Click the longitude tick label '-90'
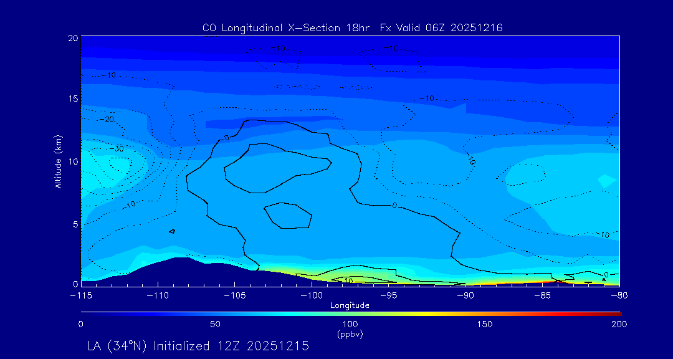 click(x=465, y=296)
